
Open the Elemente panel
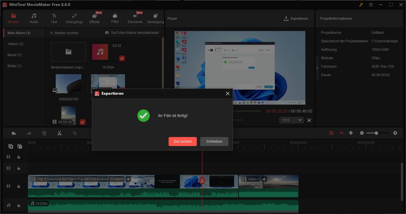[135, 18]
